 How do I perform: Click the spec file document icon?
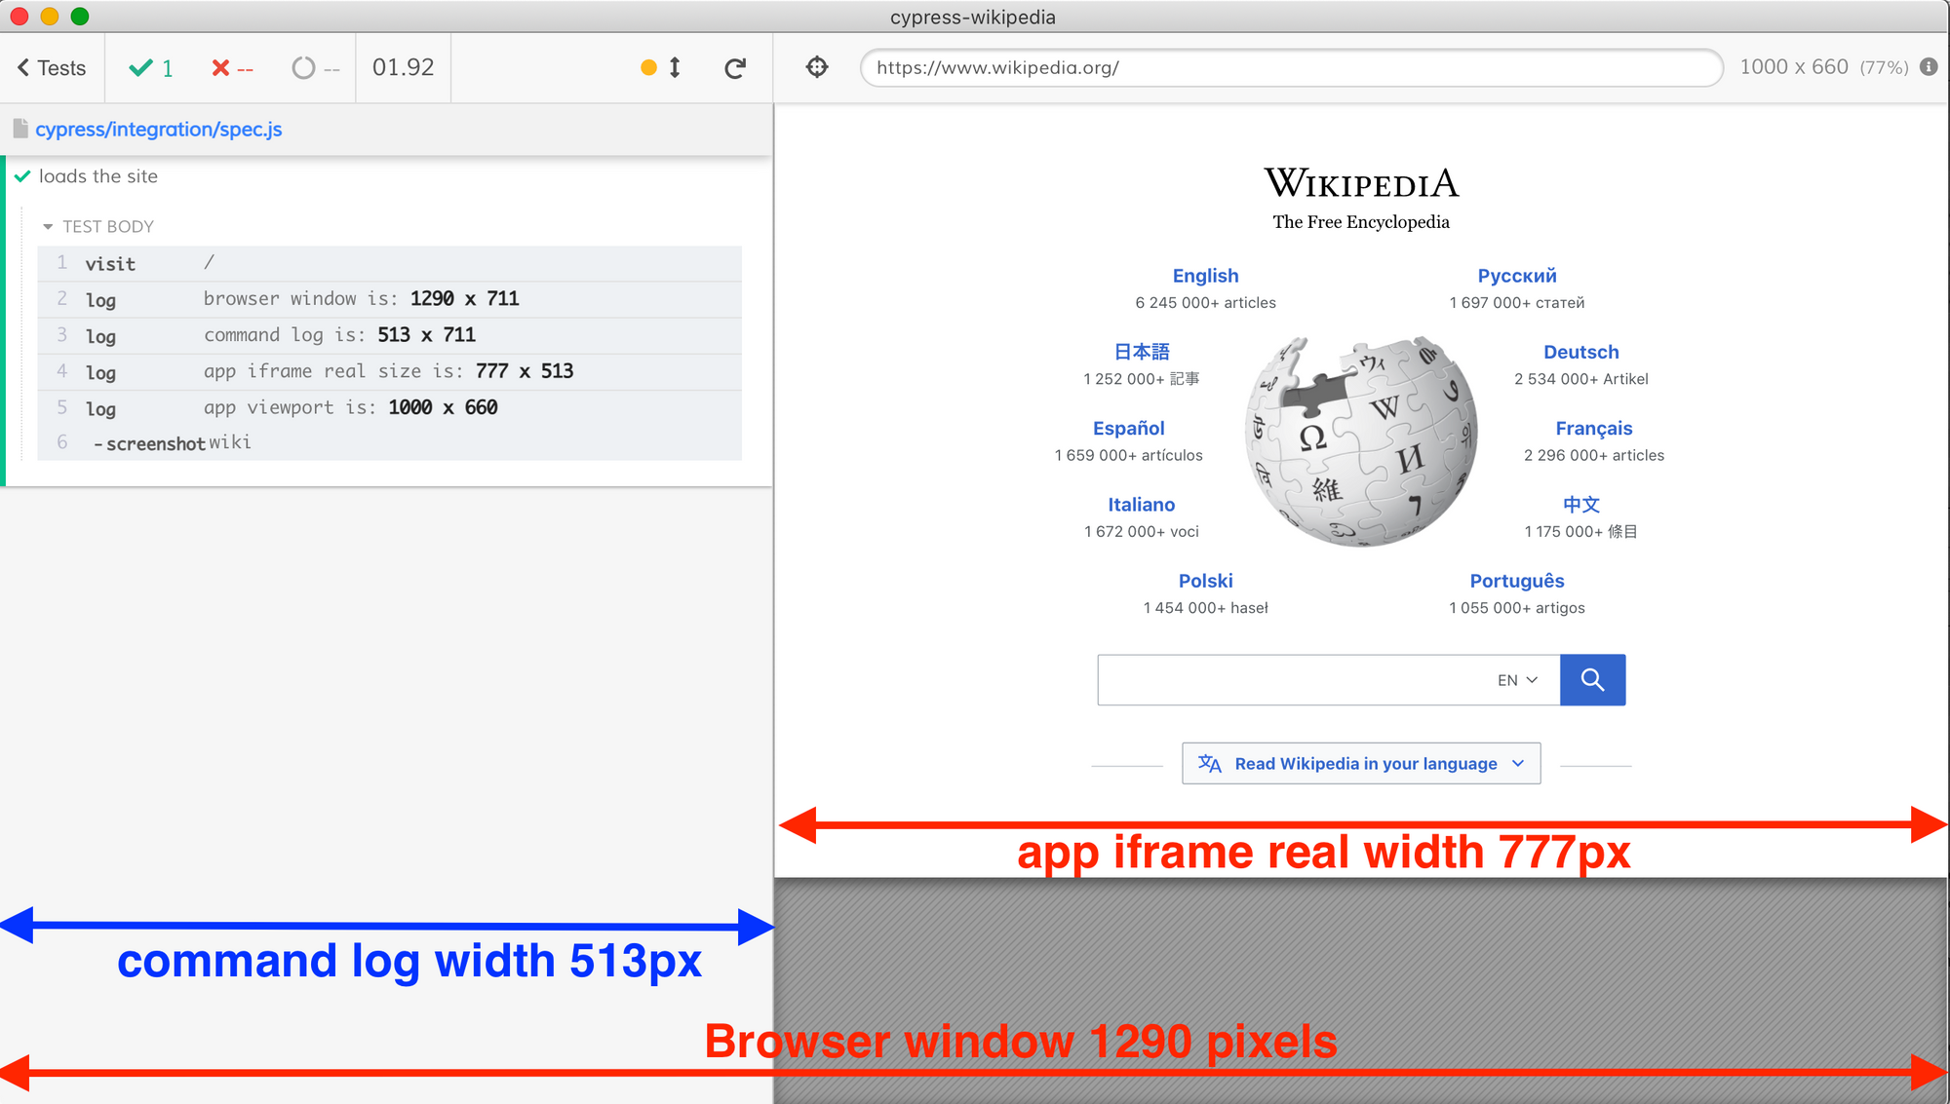[x=20, y=129]
